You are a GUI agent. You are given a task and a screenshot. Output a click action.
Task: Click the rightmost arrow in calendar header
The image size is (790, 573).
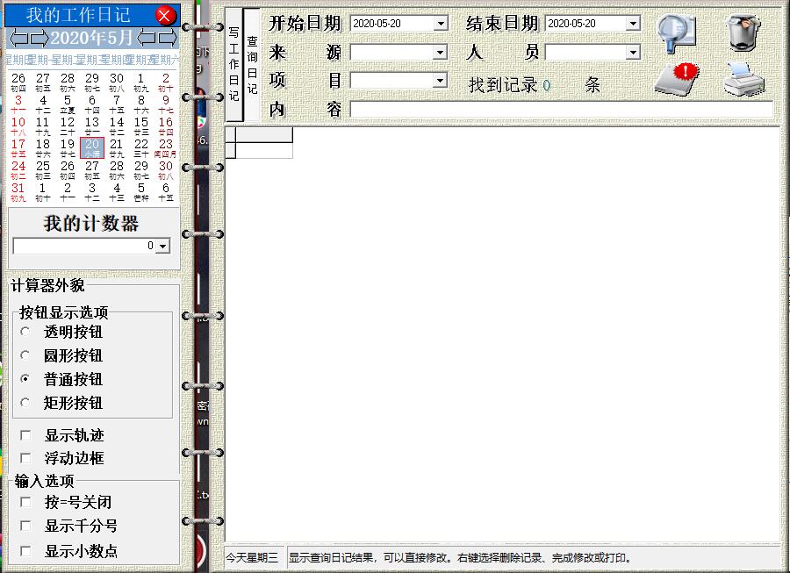(167, 38)
